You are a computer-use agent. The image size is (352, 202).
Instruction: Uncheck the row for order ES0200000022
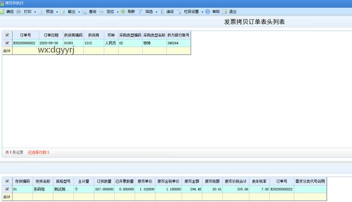7,43
